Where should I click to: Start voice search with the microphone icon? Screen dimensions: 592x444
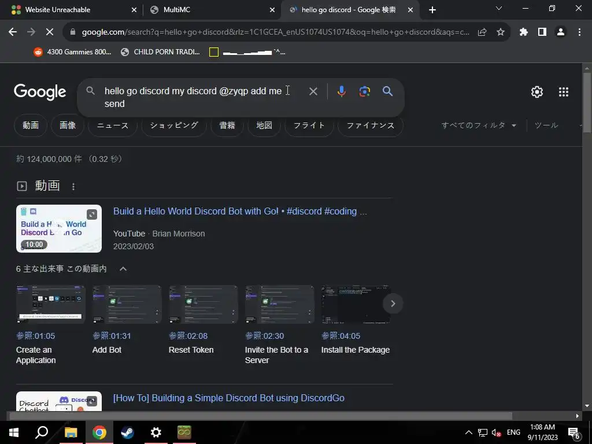(342, 91)
